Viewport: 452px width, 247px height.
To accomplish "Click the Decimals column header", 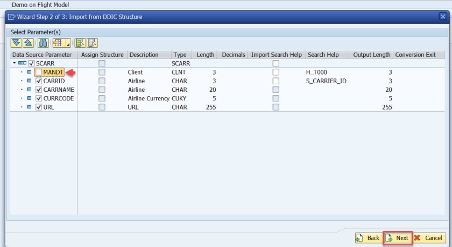I will [x=232, y=55].
